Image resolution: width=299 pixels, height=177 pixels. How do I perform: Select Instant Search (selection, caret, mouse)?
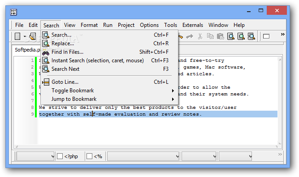110,60
